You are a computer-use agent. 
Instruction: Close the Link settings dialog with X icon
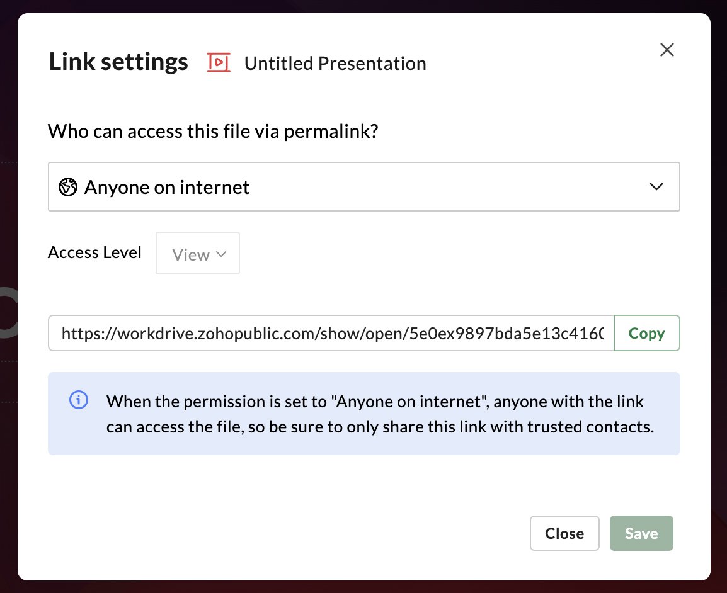pos(667,50)
